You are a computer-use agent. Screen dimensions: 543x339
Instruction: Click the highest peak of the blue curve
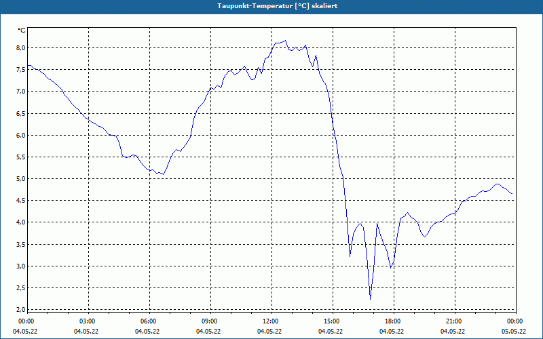tap(285, 41)
